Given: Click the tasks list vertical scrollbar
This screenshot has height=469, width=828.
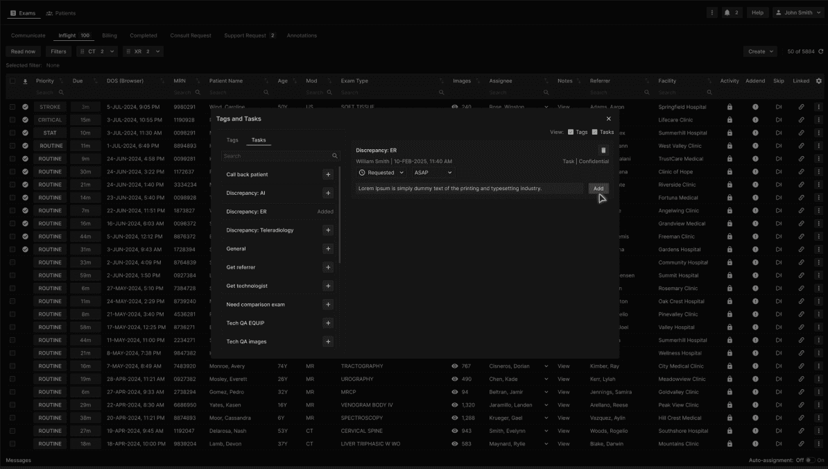Looking at the screenshot, I should tap(340, 215).
